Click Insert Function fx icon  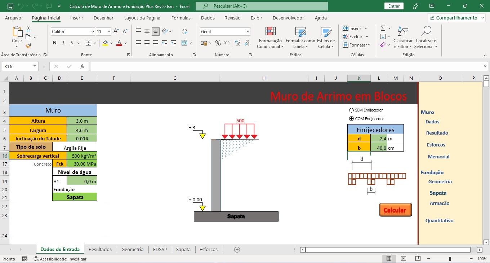point(82,66)
